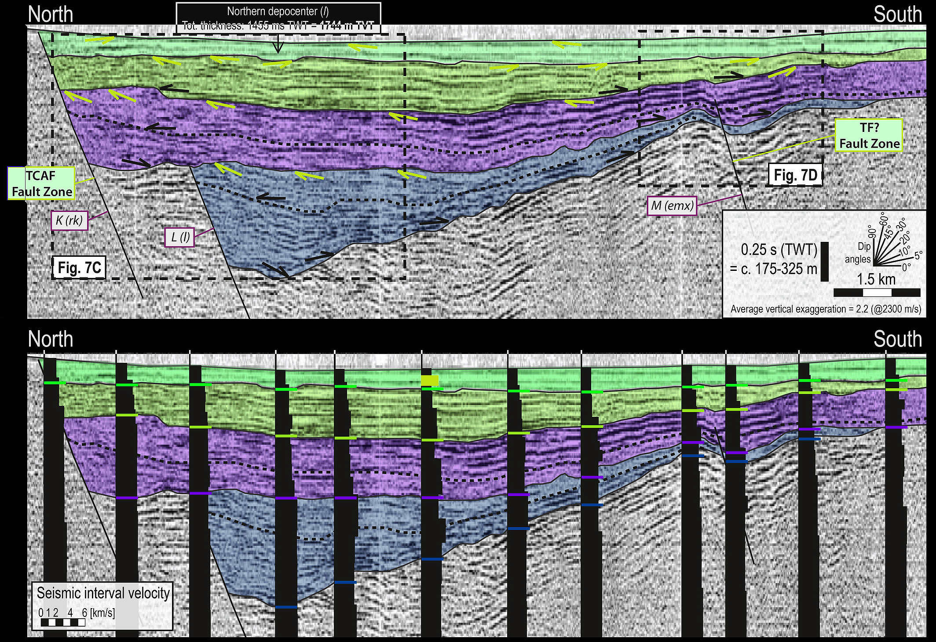Click the 'North' label of lower panel
Image resolution: width=936 pixels, height=642 pixels.
[51, 339]
